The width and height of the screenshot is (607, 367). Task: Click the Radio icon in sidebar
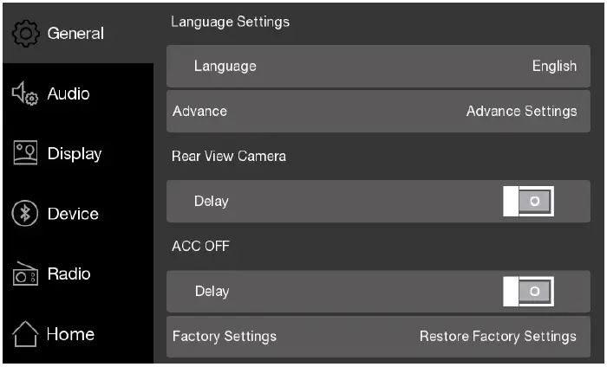click(x=25, y=275)
